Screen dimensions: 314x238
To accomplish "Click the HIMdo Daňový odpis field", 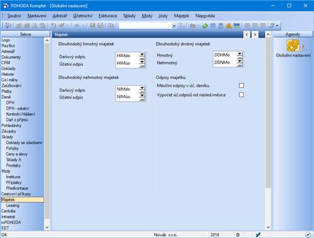I will (127, 55).
